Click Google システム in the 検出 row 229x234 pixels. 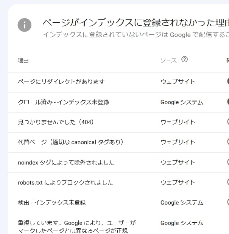(x=182, y=203)
